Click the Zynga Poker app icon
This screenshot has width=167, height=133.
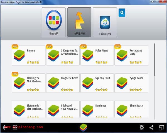[x=122, y=83]
